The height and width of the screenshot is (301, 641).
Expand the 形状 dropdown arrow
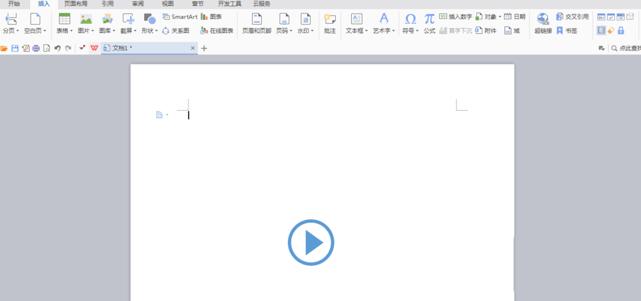coord(156,31)
